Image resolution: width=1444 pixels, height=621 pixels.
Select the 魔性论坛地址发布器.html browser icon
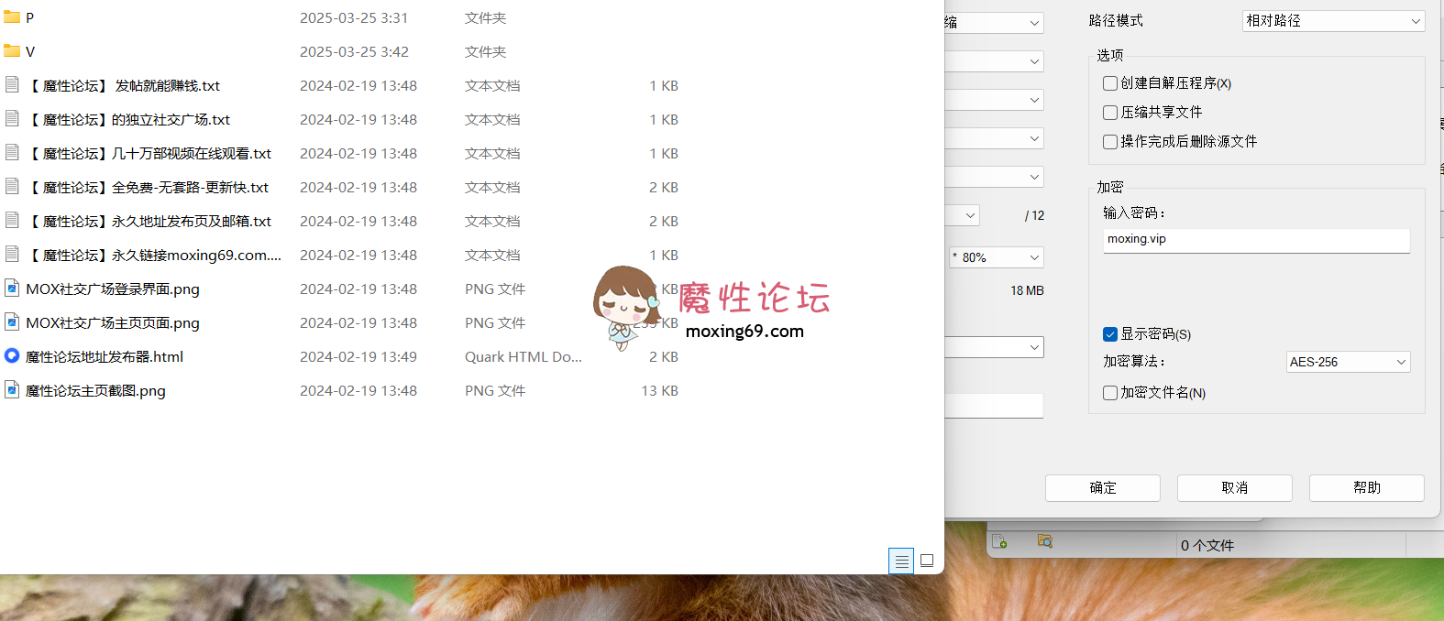pyautogui.click(x=12, y=356)
